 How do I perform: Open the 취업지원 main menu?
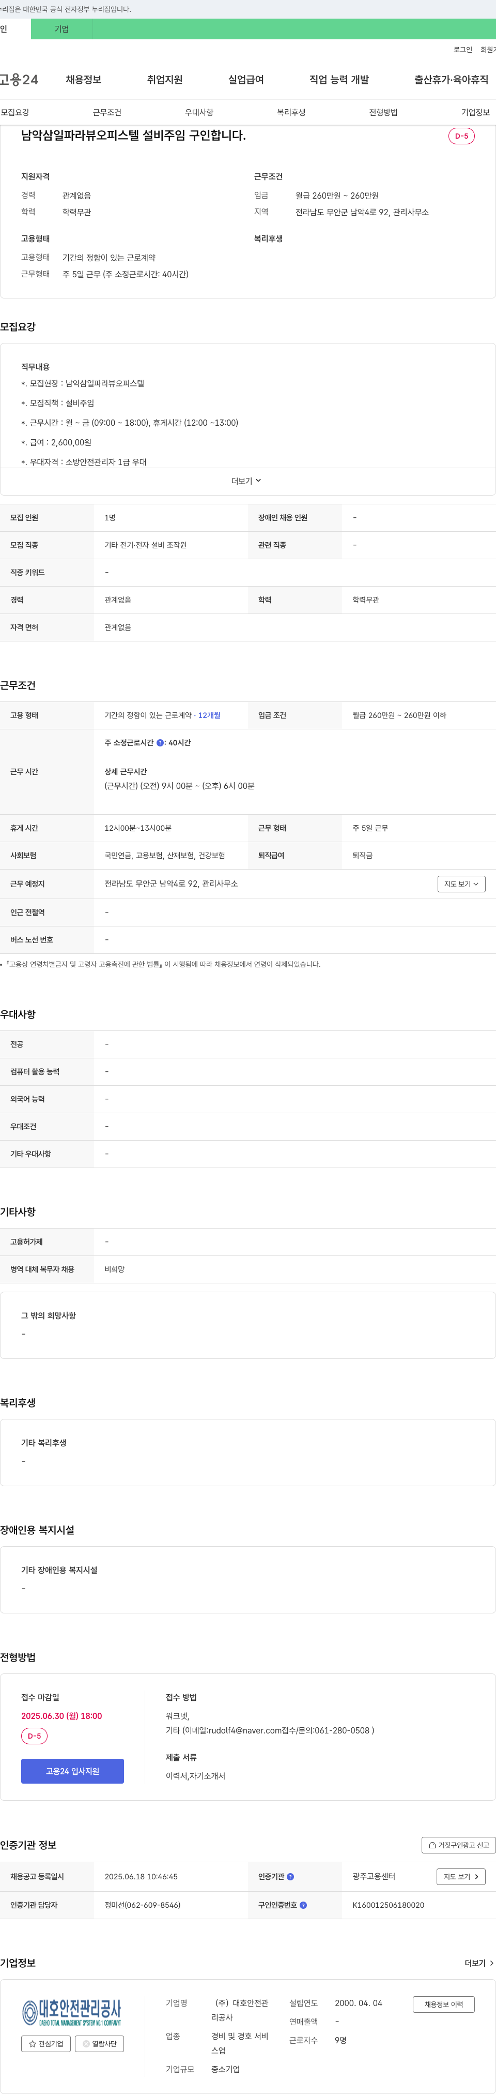click(x=165, y=80)
